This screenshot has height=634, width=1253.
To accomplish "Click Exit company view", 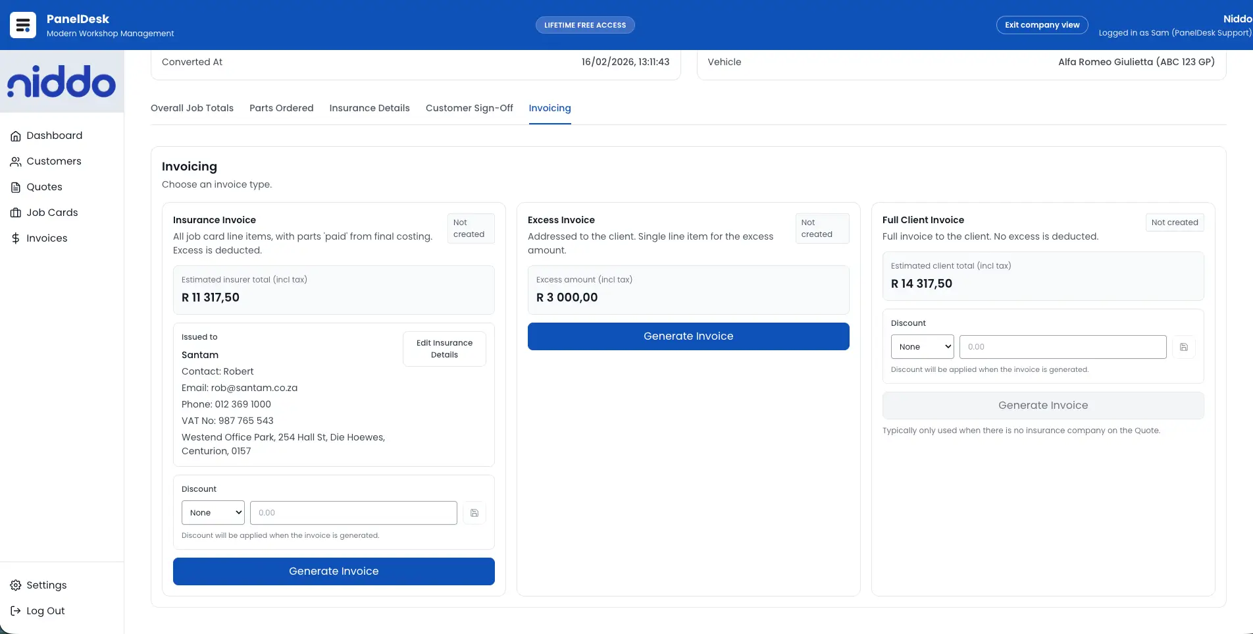I will click(x=1042, y=24).
